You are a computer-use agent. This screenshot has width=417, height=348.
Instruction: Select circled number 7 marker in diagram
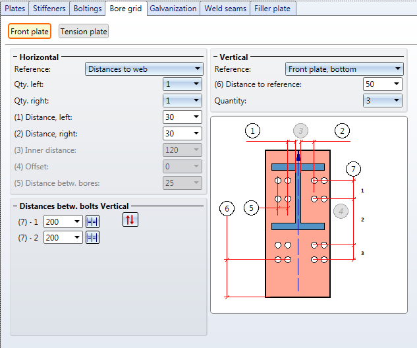pyautogui.click(x=354, y=169)
